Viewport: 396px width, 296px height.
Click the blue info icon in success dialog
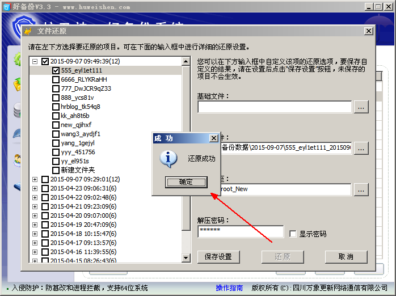168,159
